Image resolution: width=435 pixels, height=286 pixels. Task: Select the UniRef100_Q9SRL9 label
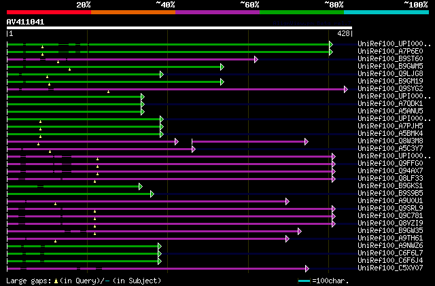[x=390, y=209]
